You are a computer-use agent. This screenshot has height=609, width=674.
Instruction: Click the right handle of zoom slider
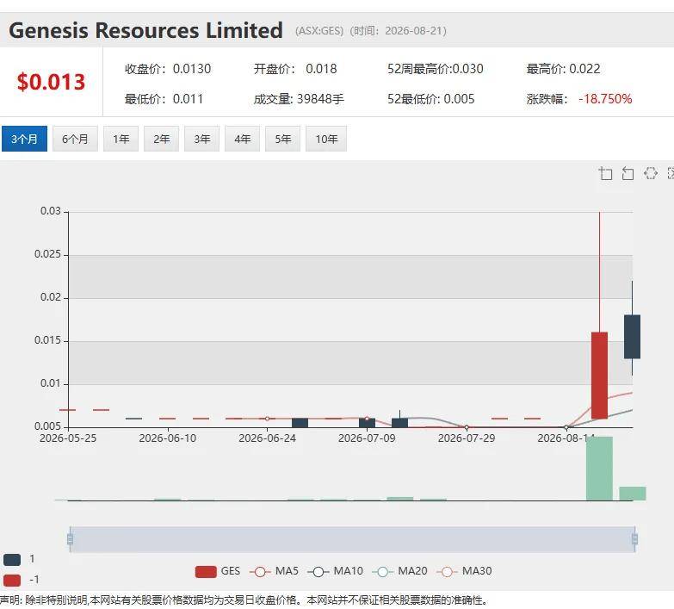click(x=634, y=539)
